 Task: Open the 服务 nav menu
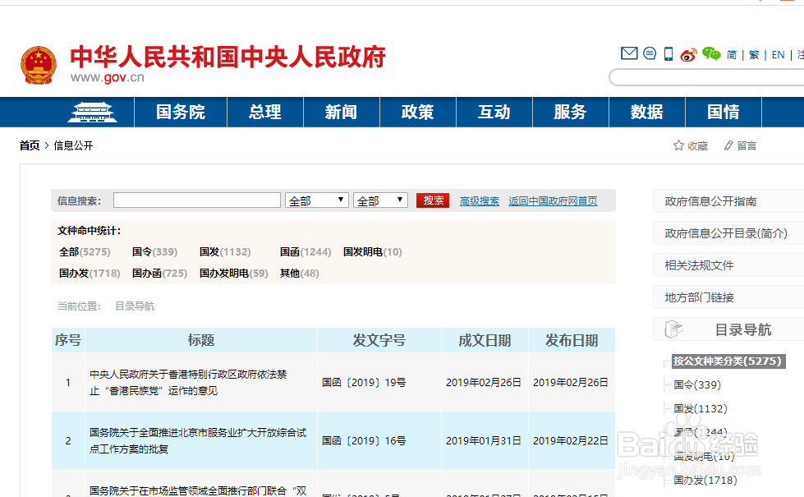coord(570,112)
